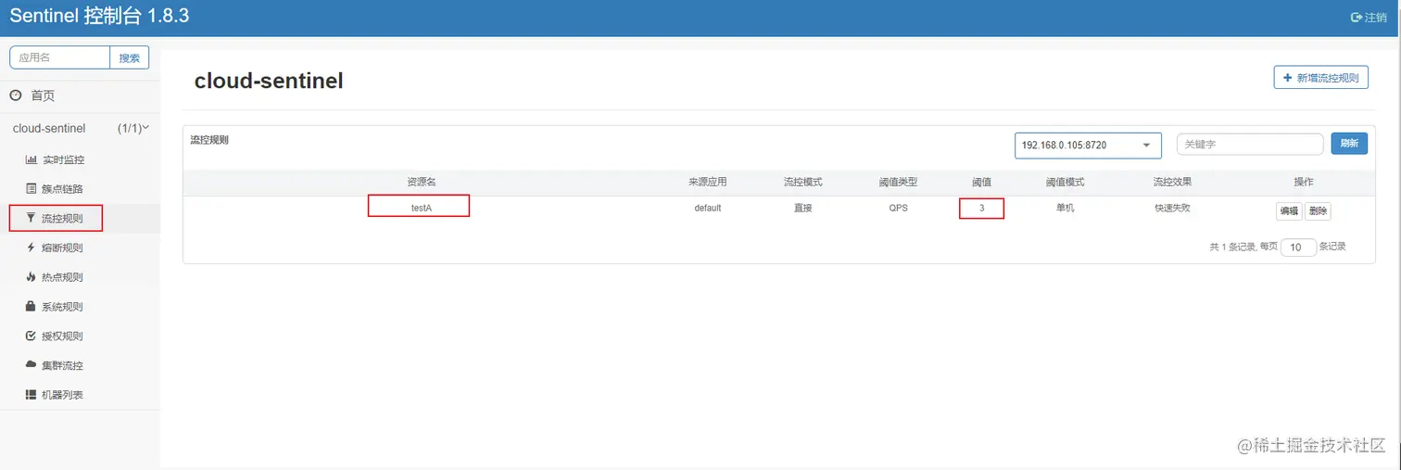Open 簇点链路 cluster link page
Image resolution: width=1401 pixels, height=470 pixels.
63,189
